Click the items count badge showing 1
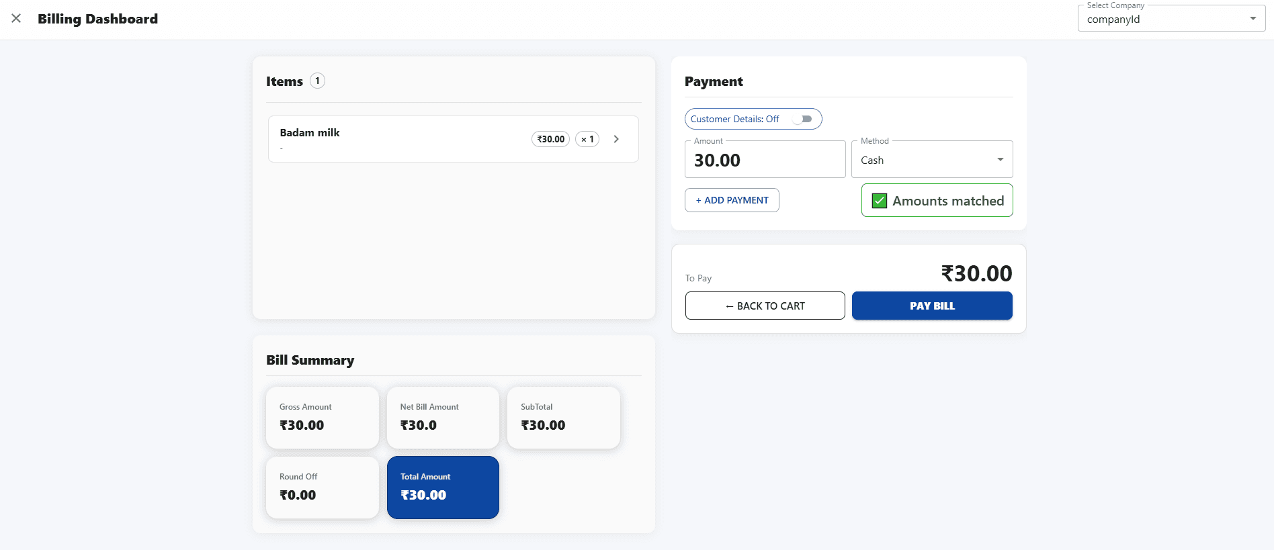1274x550 pixels. [316, 80]
